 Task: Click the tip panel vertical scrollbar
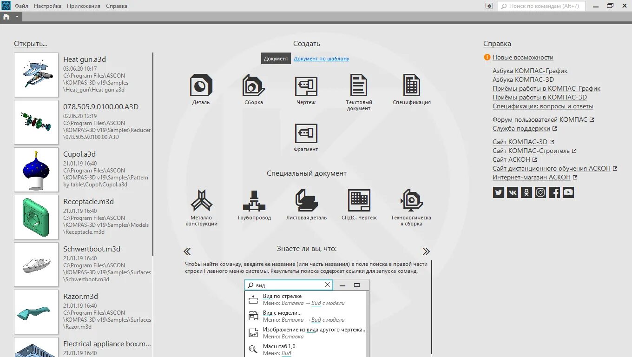click(432, 307)
